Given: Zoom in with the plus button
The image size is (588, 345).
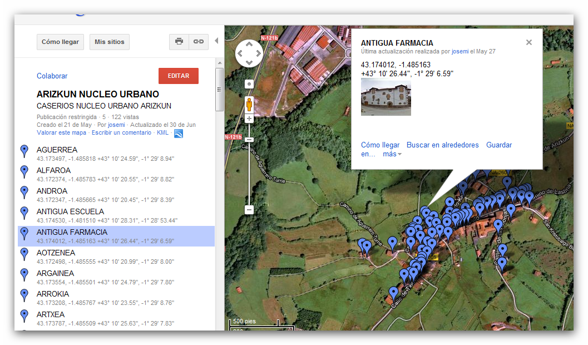Looking at the screenshot, I should pos(249,119).
